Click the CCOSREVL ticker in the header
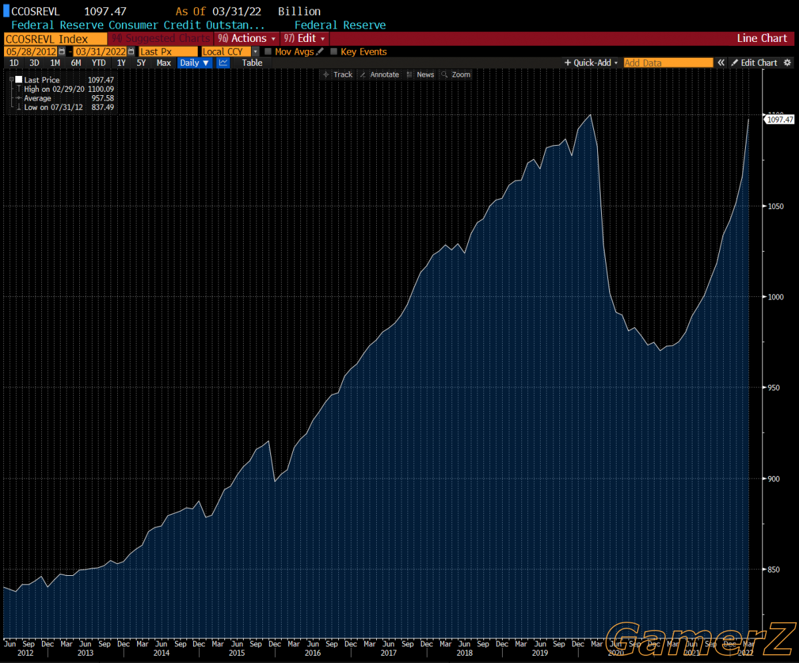The image size is (799, 663). [x=36, y=11]
